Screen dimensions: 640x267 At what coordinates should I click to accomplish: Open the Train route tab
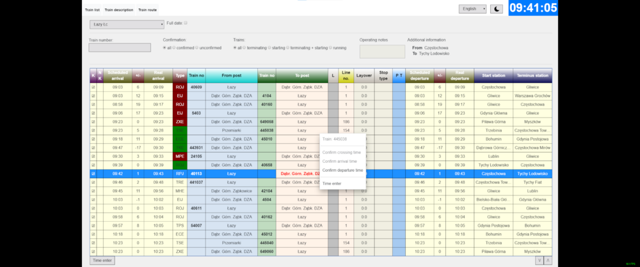pyautogui.click(x=147, y=10)
